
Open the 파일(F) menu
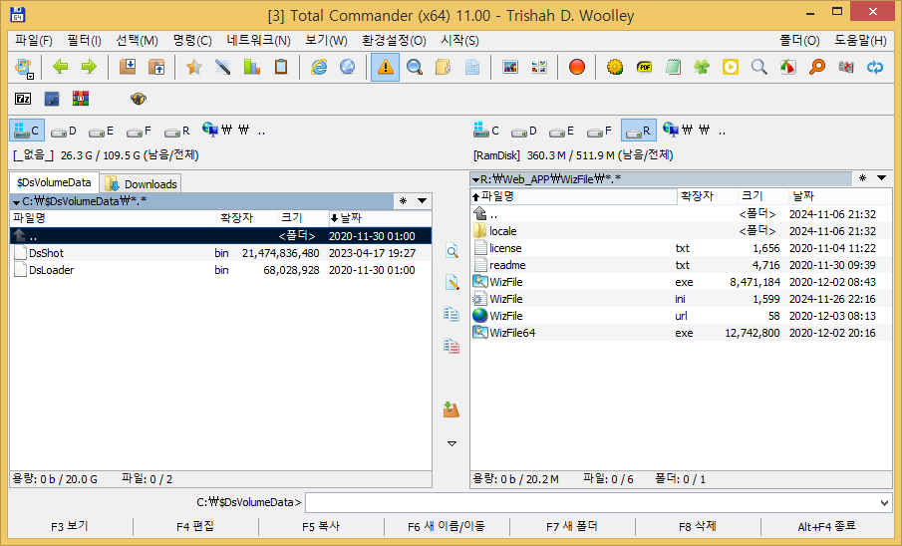33,40
